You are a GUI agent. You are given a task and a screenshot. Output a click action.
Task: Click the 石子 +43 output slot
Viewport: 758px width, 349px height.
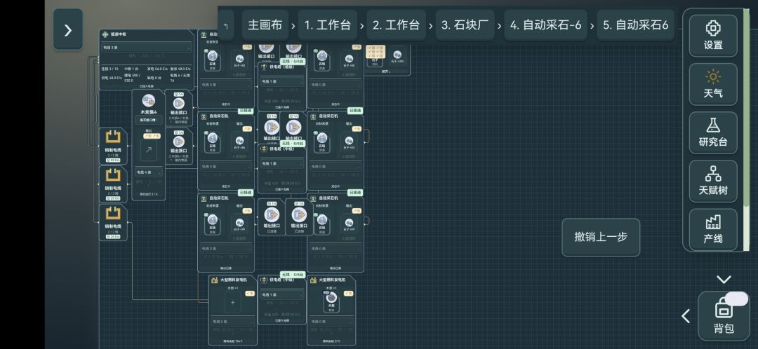349,143
